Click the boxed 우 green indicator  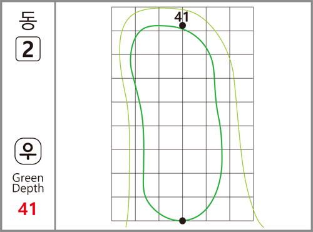pos(28,151)
